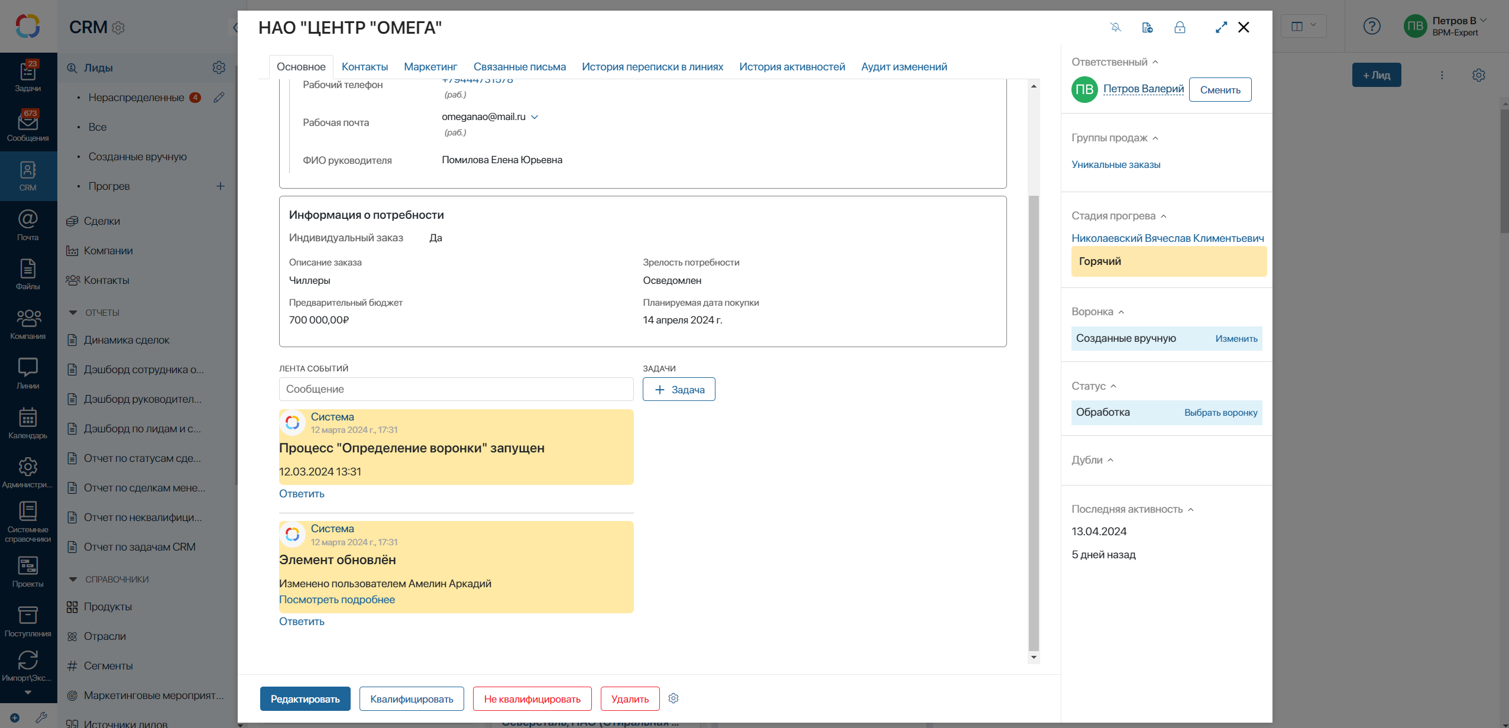Click the wrench icon at sidebar bottom
The height and width of the screenshot is (728, 1509).
point(41,717)
